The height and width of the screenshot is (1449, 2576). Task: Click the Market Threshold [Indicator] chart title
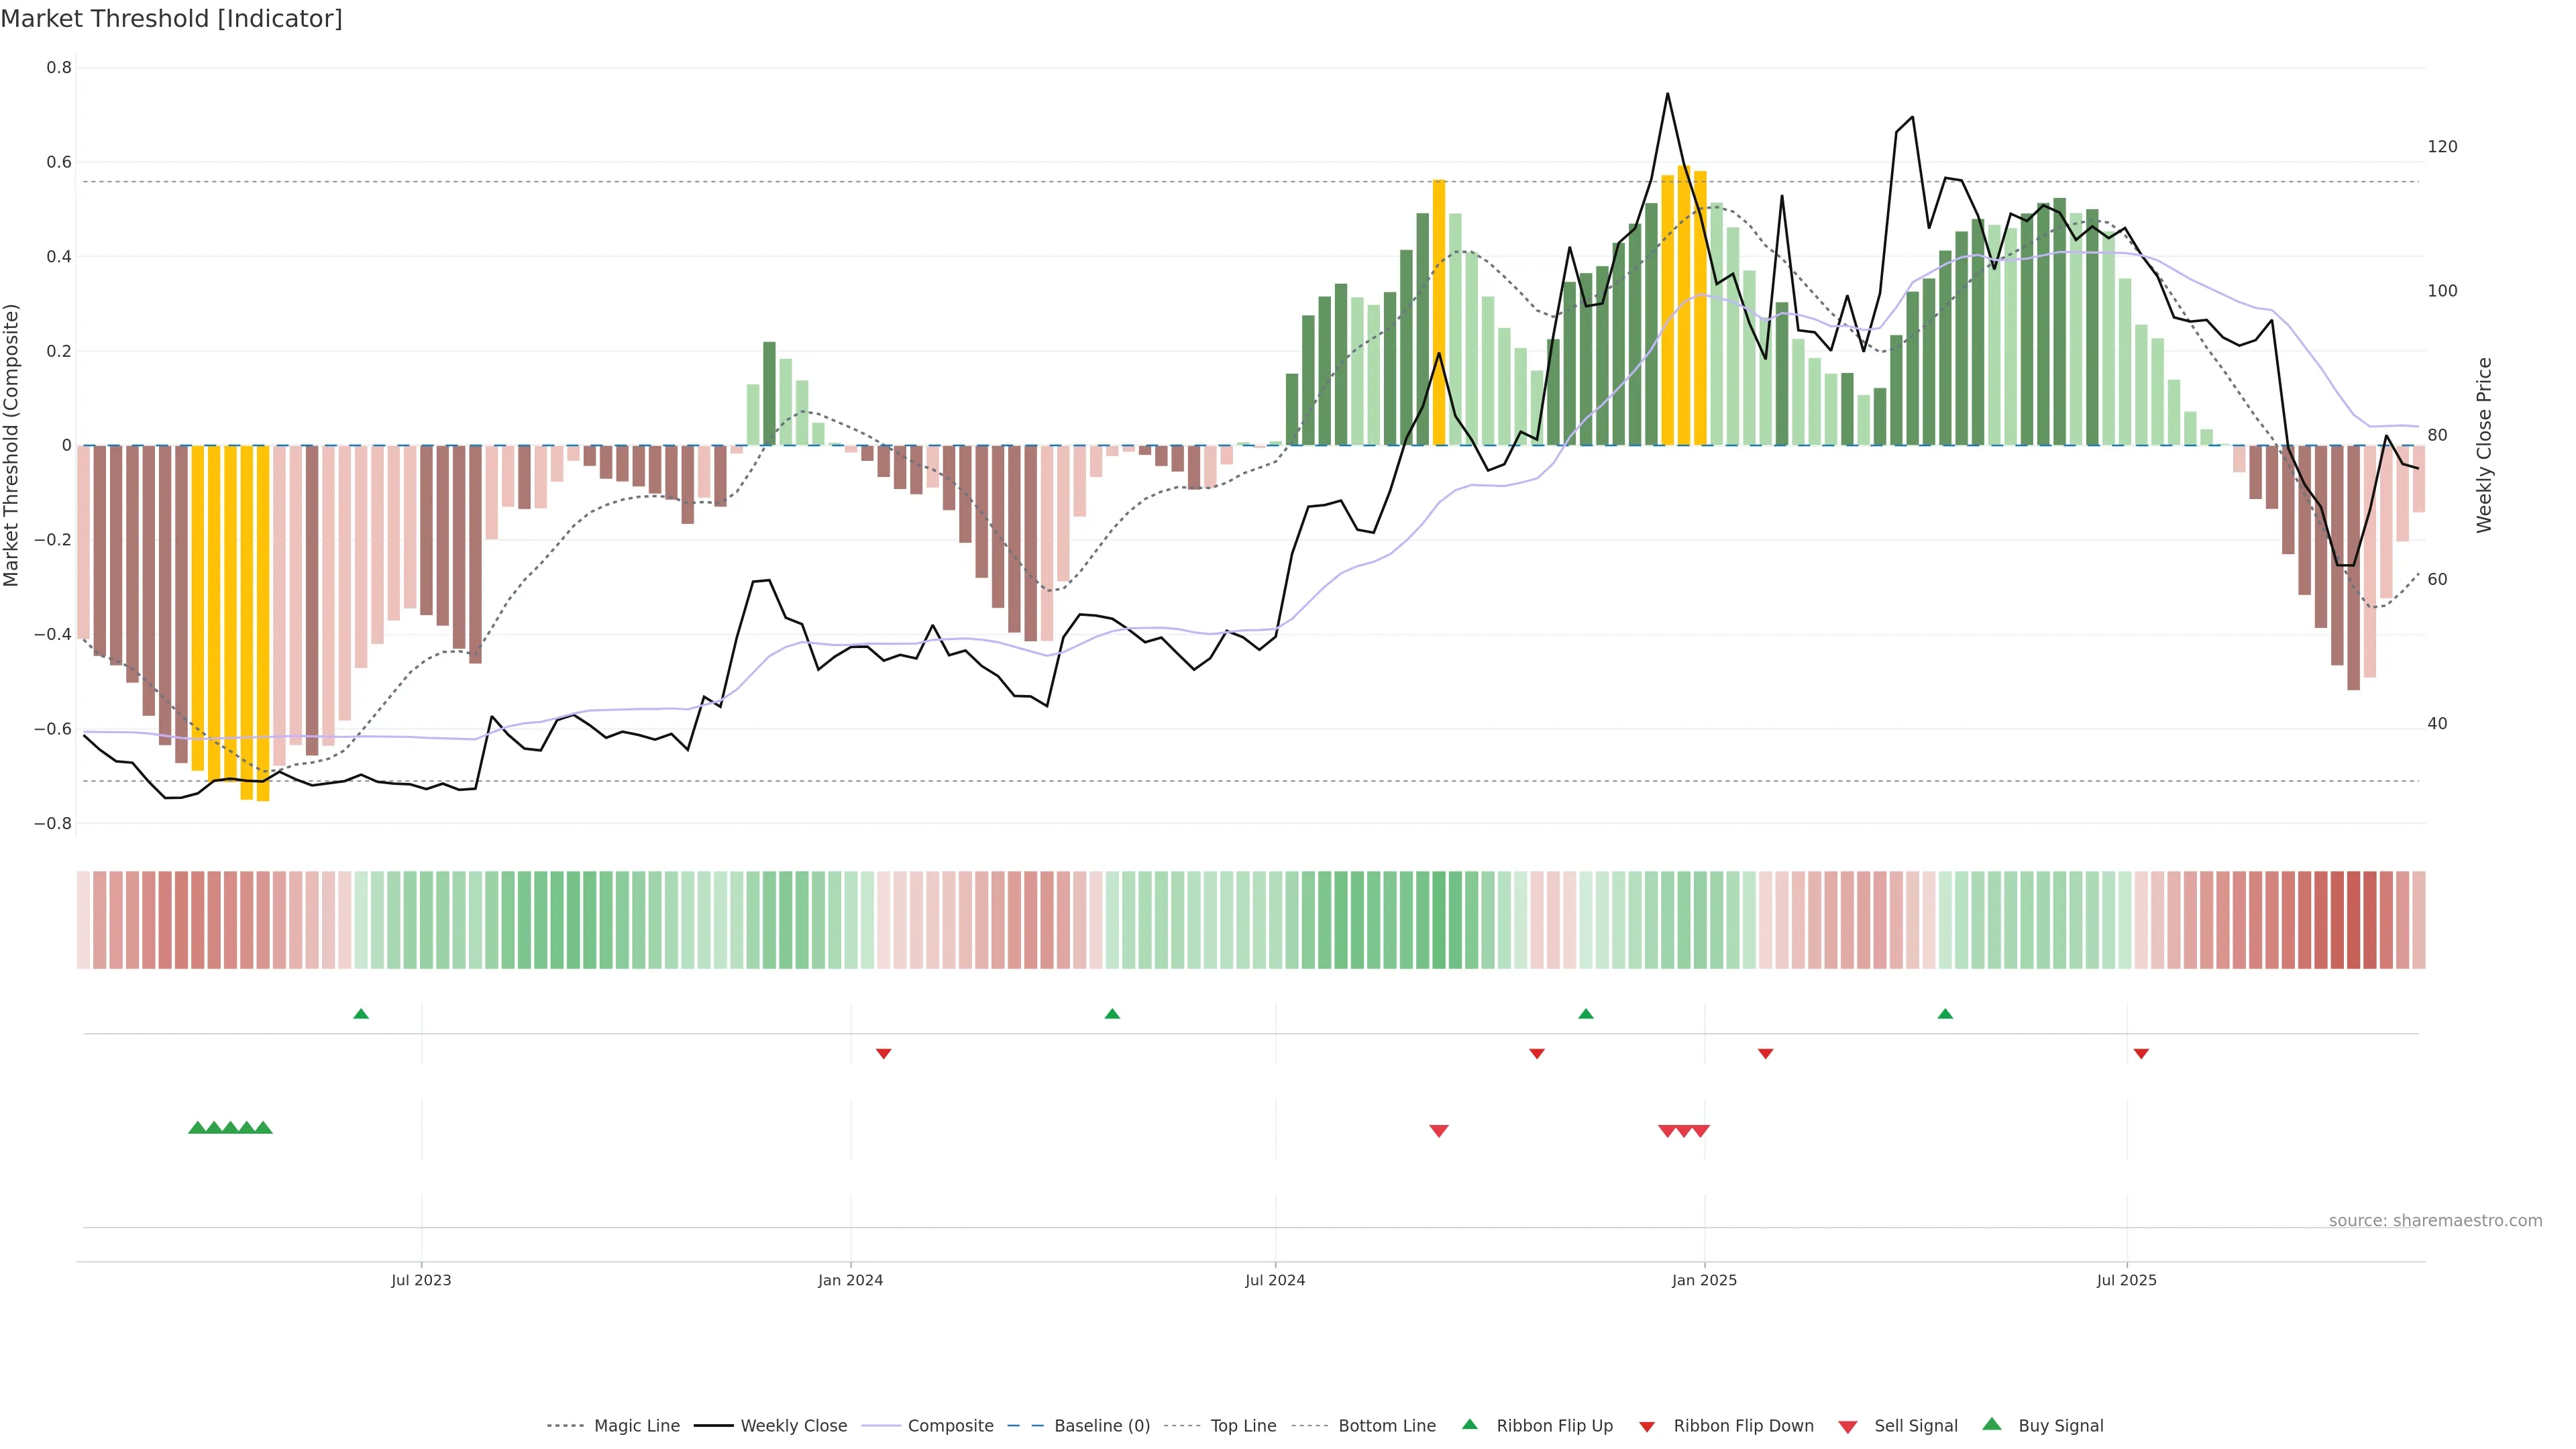tap(171, 19)
